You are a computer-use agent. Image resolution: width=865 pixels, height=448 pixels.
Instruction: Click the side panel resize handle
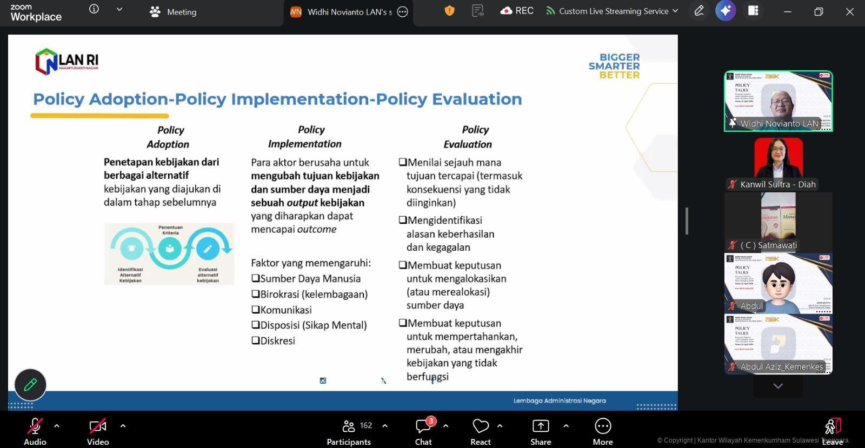[x=687, y=221]
